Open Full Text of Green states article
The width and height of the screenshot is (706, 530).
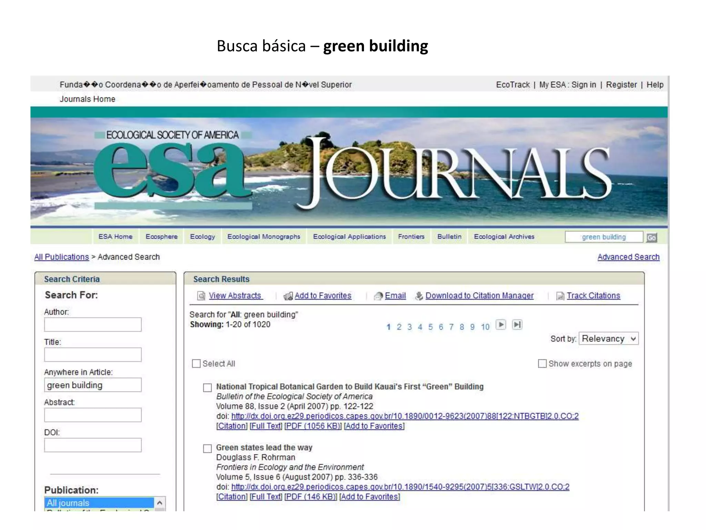point(266,497)
